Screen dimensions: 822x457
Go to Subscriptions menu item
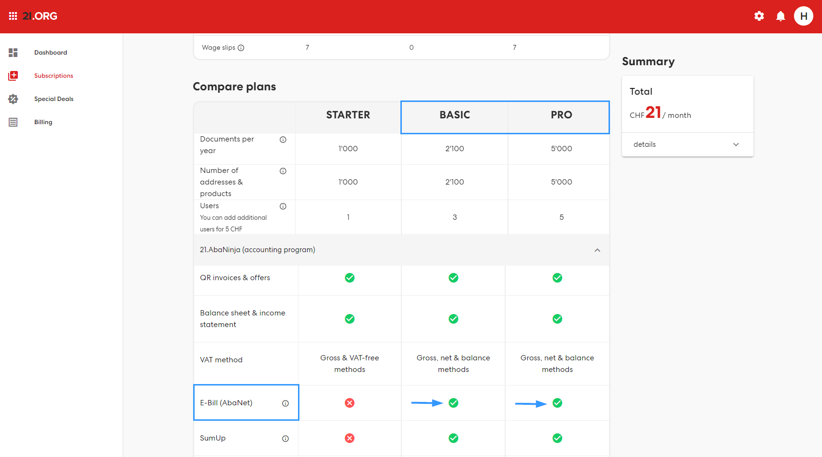(x=54, y=76)
